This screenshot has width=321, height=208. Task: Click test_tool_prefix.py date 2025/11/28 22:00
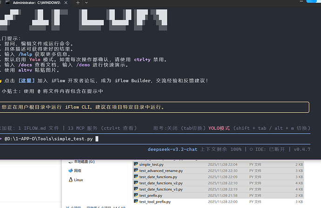click(x=222, y=201)
